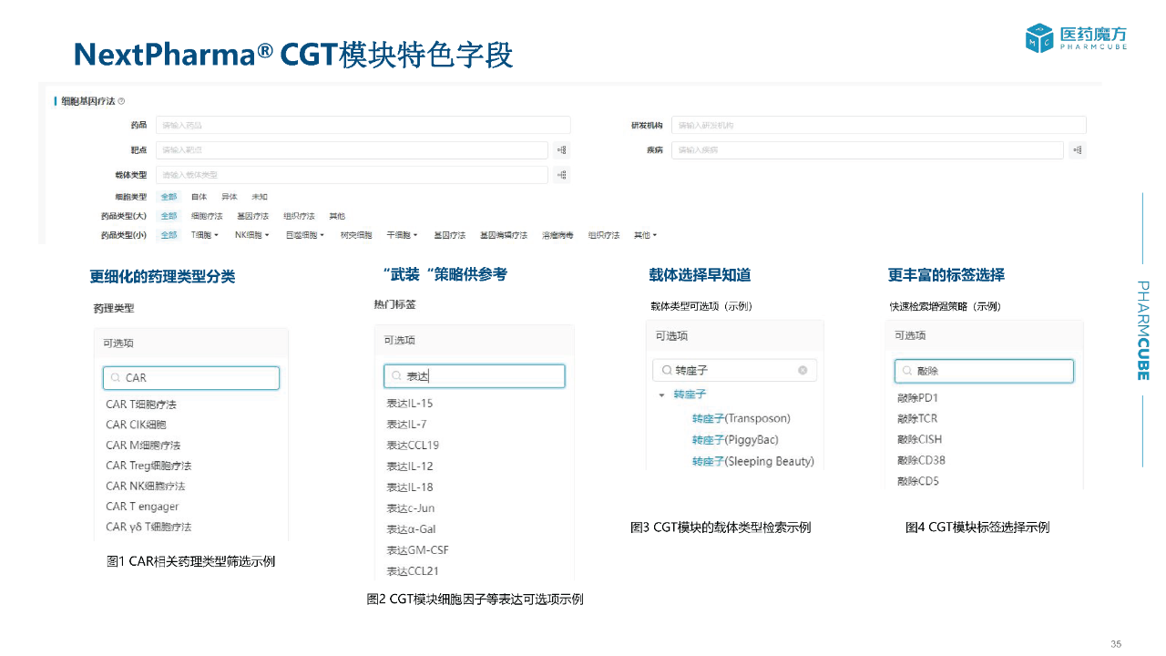Select 敲除TCR tag
This screenshot has height=656, width=1166.
point(917,419)
